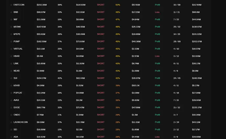Click the SHORT label in SEI row
This screenshot has width=226, height=139.
pyautogui.click(x=101, y=129)
